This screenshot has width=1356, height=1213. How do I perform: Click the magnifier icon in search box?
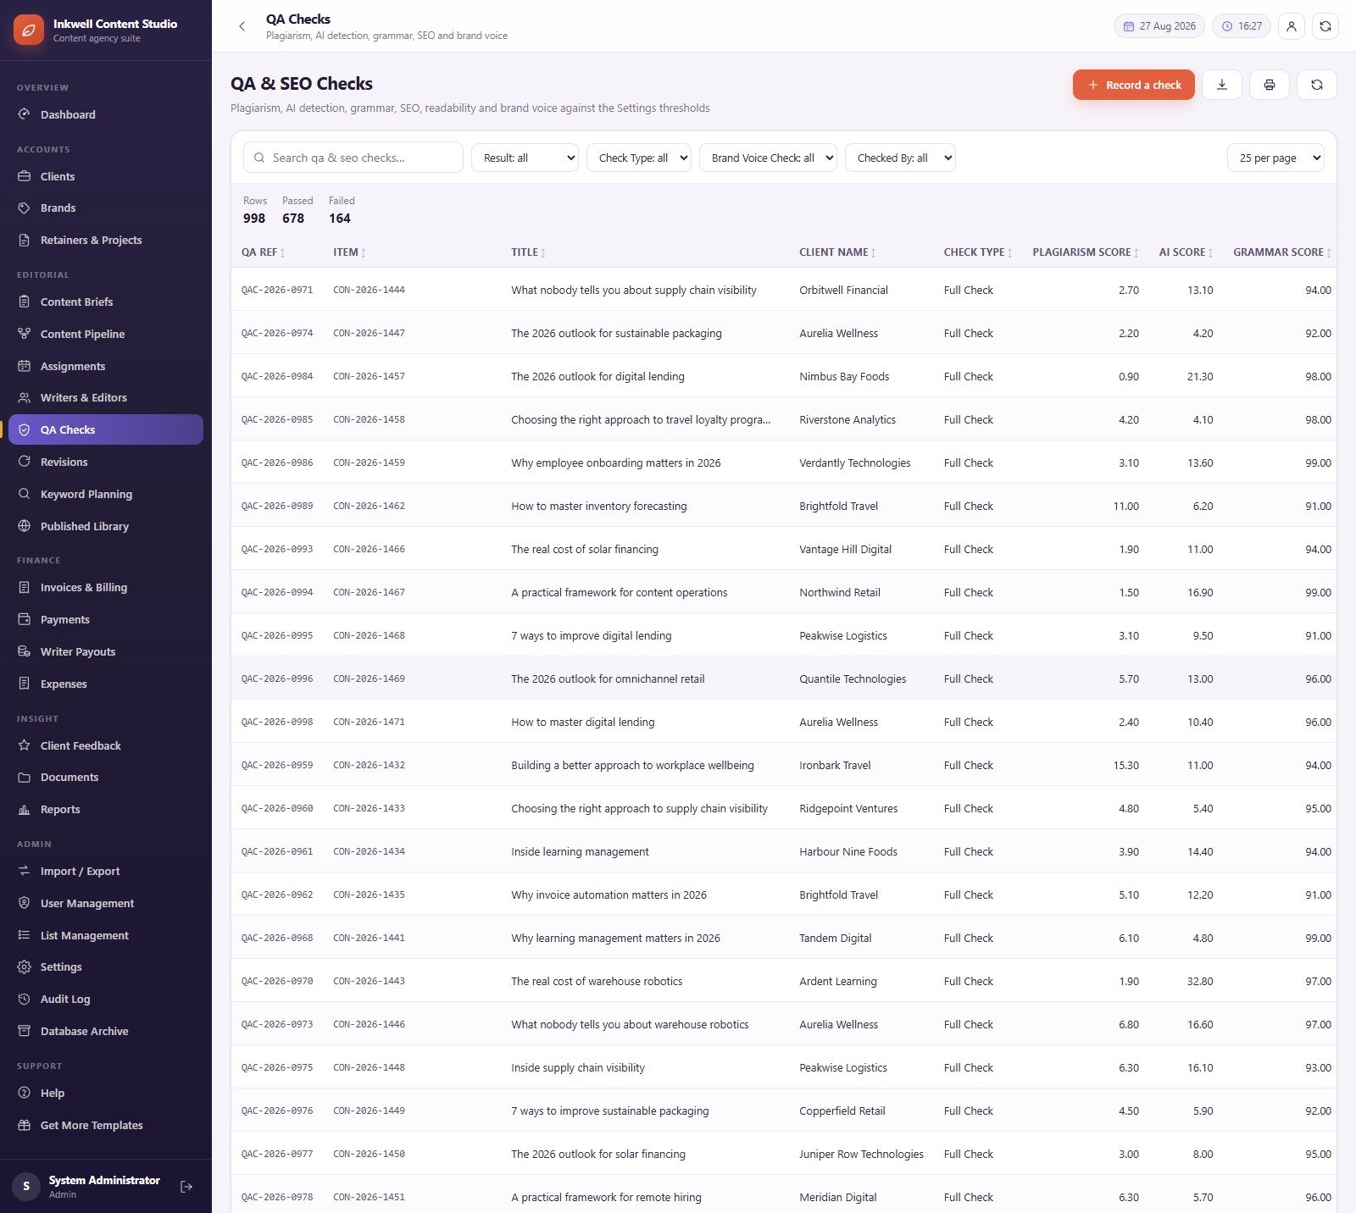[x=259, y=158]
